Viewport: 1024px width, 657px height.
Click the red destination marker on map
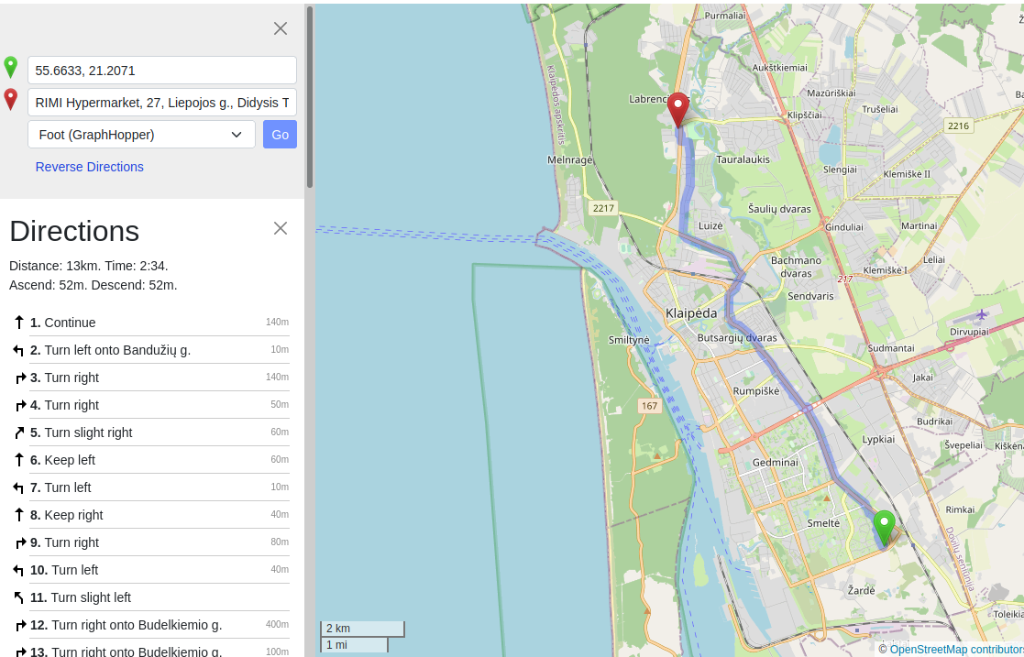tap(677, 109)
